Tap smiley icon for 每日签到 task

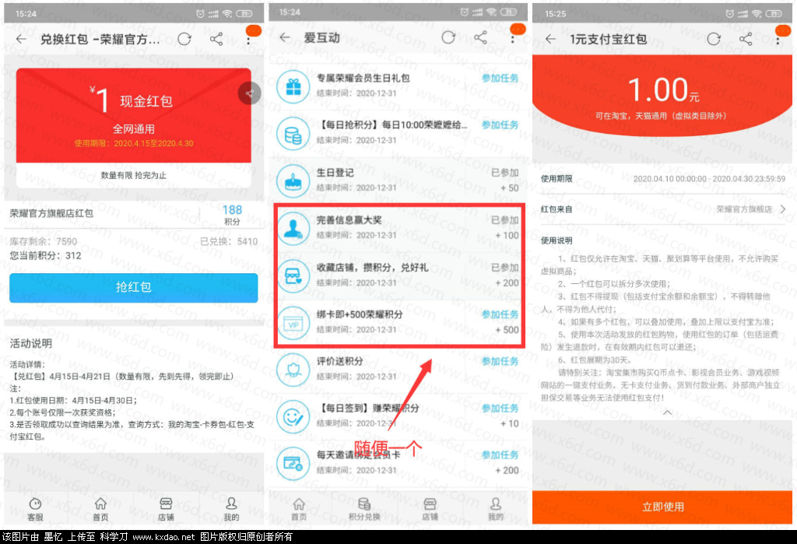(293, 417)
